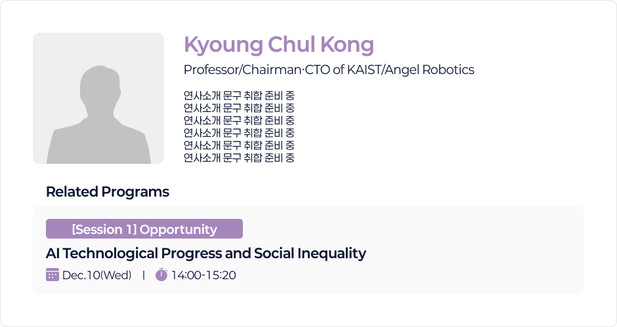Click the stopwatch icon beside 14:00-15:20
This screenshot has height=327, width=617.
[161, 275]
